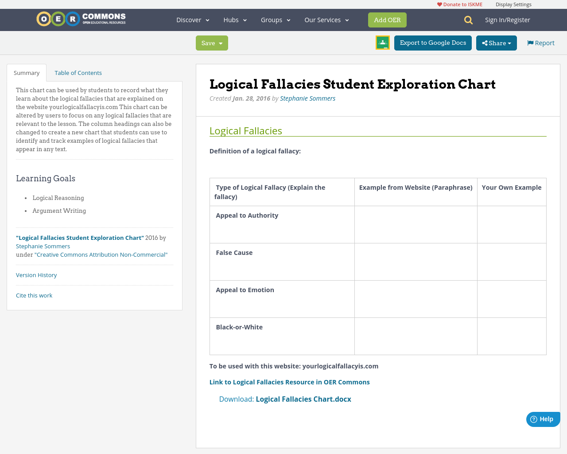
Task: Select the Summary tab
Action: click(27, 72)
